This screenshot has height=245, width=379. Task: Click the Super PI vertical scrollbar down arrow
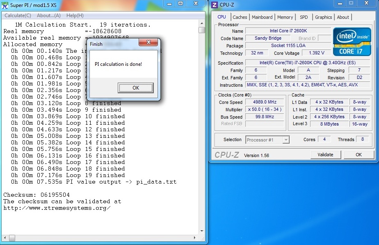(202, 231)
